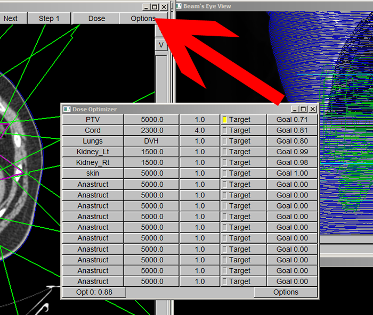Viewport: 373px width, 315px height.
Task: Minimize the Dose Optimizer window
Action: pyautogui.click(x=295, y=109)
